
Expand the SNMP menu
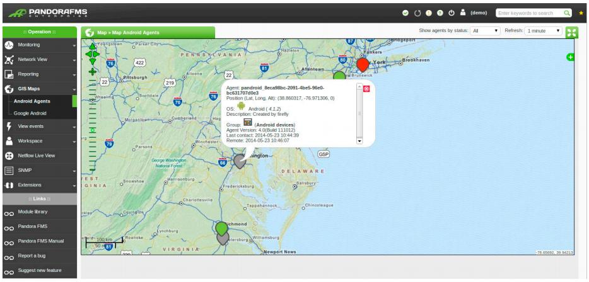(40, 170)
